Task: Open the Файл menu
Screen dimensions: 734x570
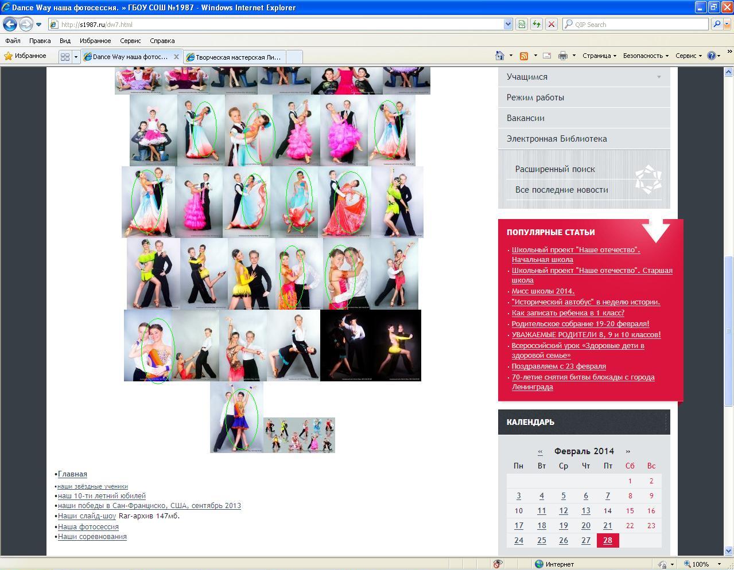Action: coord(13,41)
